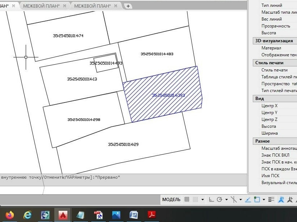Click the annotation auto-scale icon
This screenshot has width=297, height=222.
(290, 199)
